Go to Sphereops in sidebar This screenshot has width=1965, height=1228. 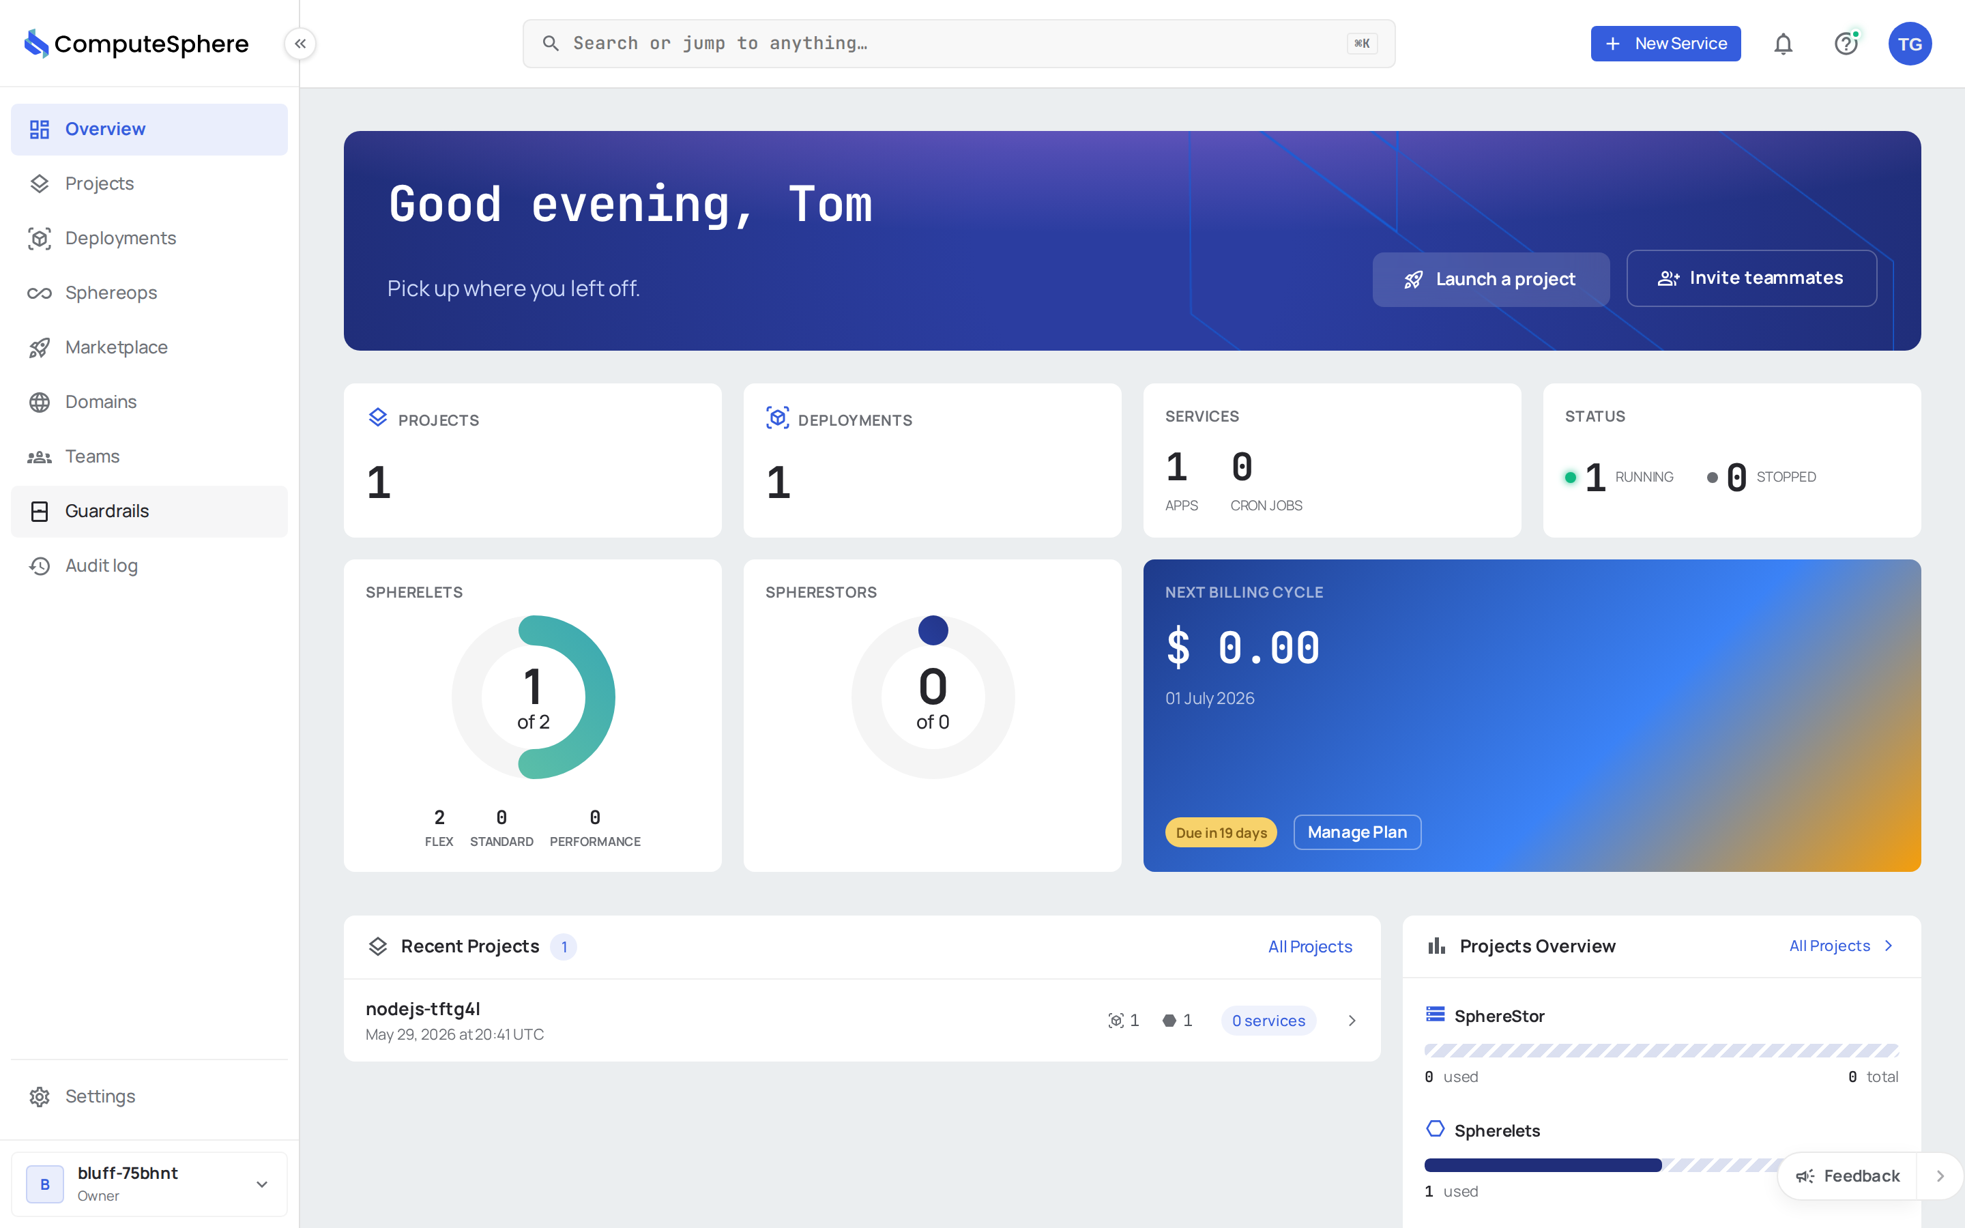pos(149,293)
